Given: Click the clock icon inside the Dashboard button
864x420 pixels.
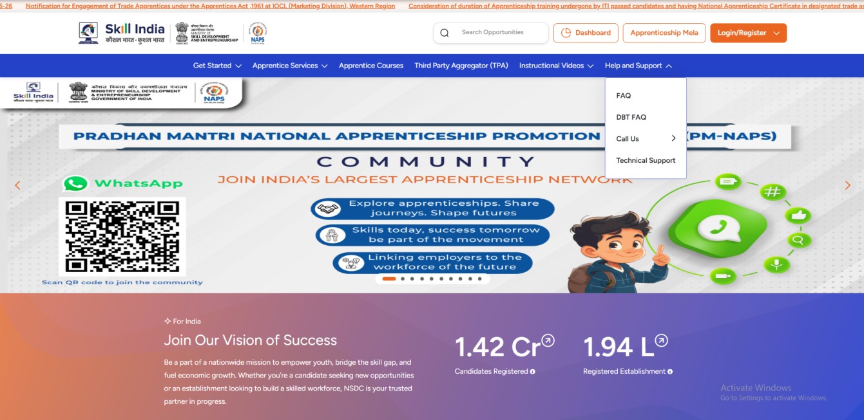Looking at the screenshot, I should pos(566,32).
